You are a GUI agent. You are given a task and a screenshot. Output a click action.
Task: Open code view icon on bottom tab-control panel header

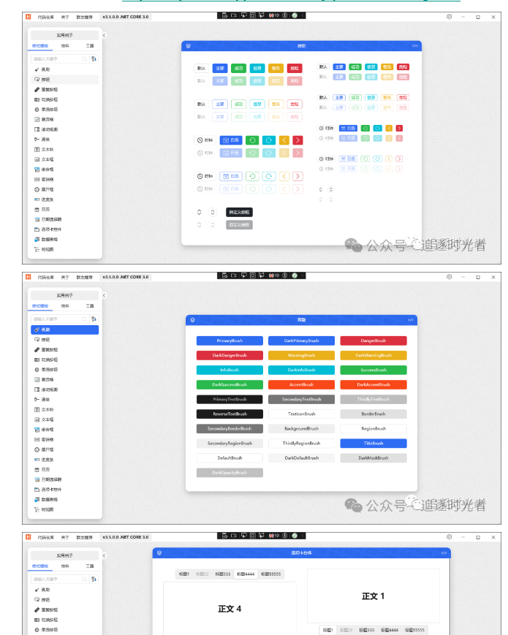pyautogui.click(x=444, y=552)
